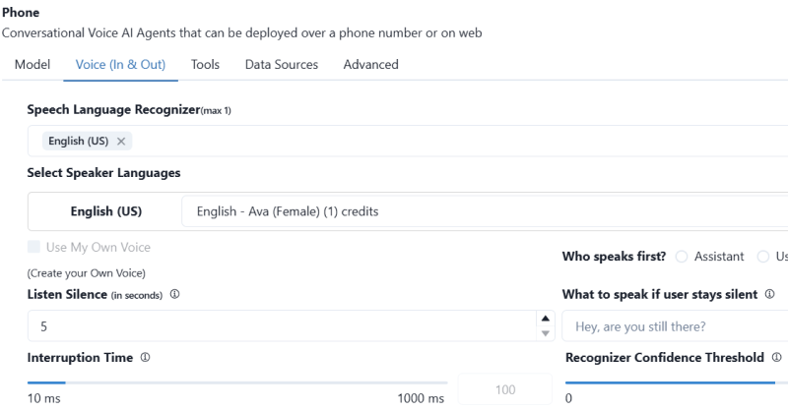Image resolution: width=788 pixels, height=411 pixels.
Task: Open the Advanced tab
Action: click(370, 65)
